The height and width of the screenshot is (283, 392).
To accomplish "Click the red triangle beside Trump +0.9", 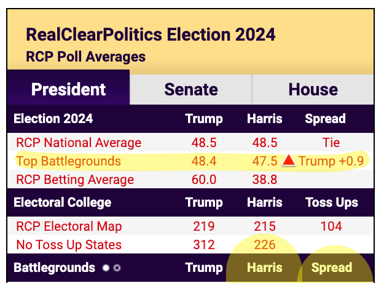I will click(289, 161).
